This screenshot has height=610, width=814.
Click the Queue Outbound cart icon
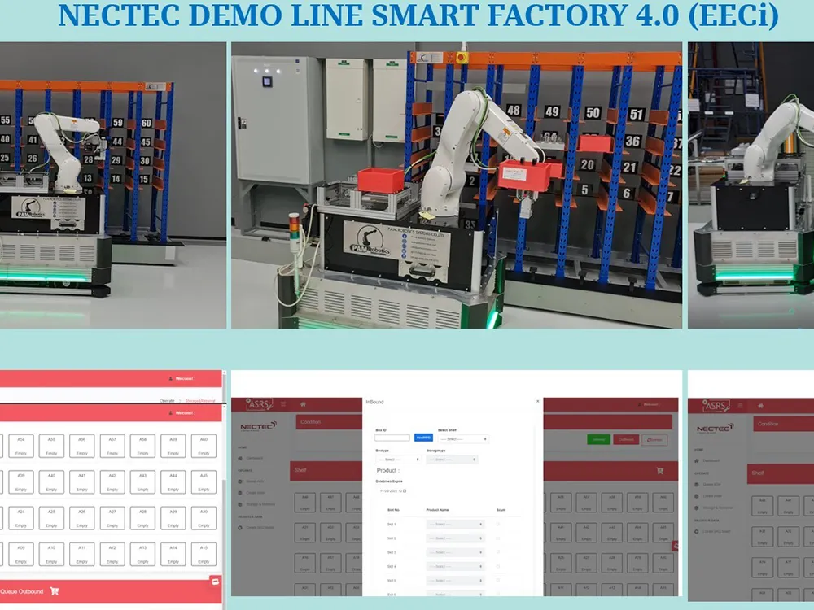click(55, 590)
